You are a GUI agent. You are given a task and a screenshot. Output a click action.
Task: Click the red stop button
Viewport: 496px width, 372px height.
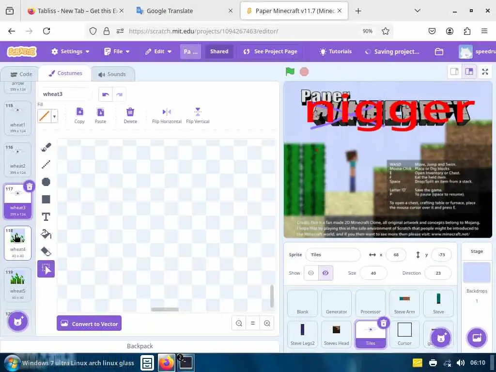click(304, 72)
